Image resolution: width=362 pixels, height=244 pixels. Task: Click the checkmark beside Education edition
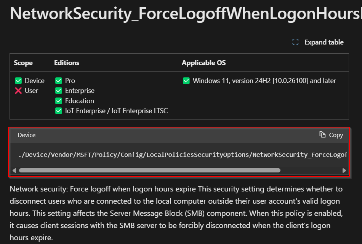pos(58,100)
